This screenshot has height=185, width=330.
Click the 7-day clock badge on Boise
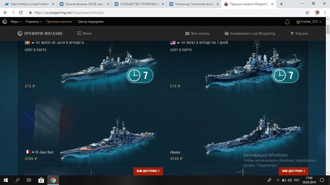tap(285, 75)
